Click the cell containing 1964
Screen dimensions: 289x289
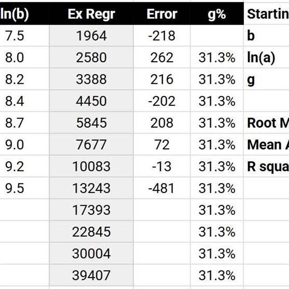pos(91,36)
